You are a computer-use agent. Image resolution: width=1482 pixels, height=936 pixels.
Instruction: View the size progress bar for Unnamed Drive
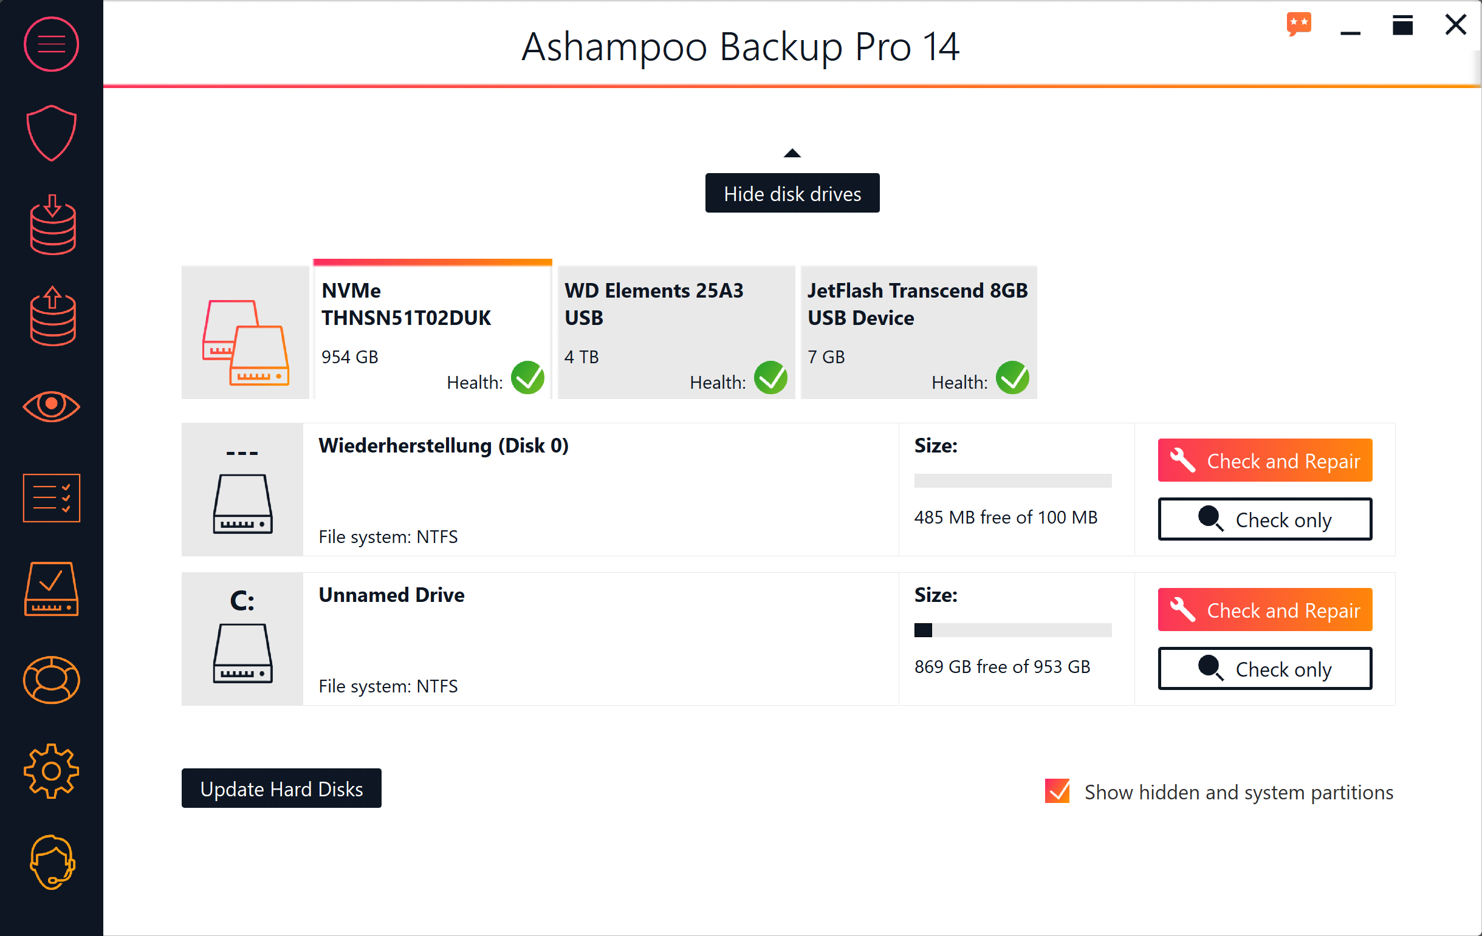(1013, 630)
